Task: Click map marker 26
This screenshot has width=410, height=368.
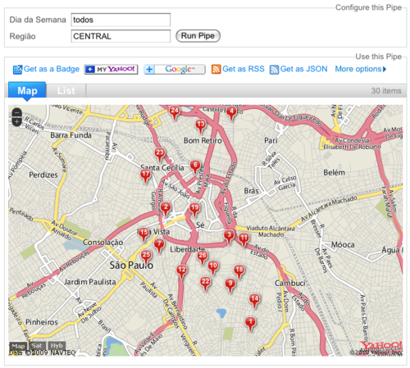Action: 203,256
